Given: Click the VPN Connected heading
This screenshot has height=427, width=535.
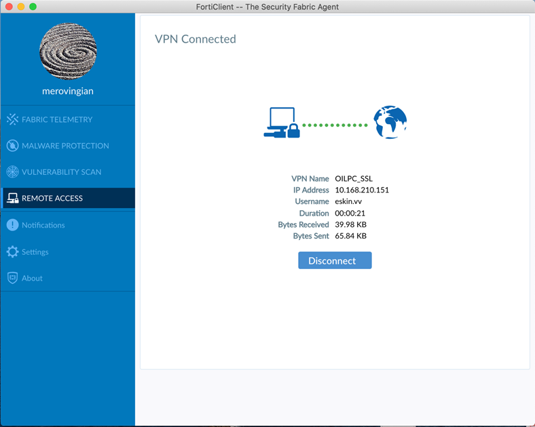Looking at the screenshot, I should 195,39.
